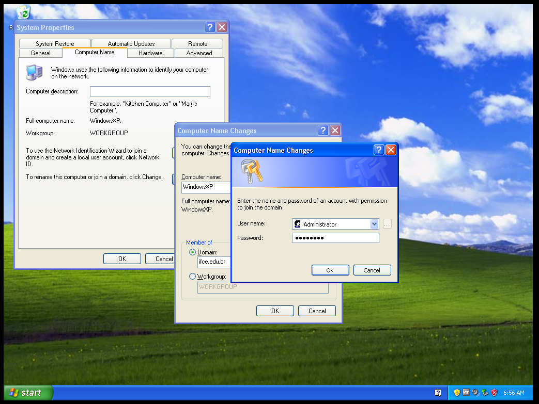Click the "Windows uses the following information" text
Viewport: 539px width, 404px height.
(x=130, y=73)
